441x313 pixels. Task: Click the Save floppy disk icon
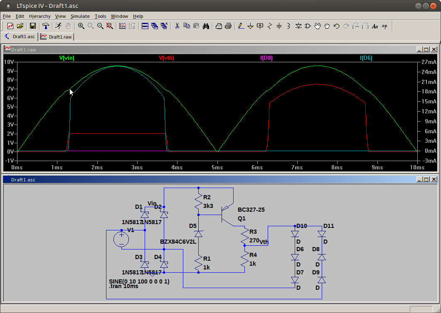pos(33,26)
